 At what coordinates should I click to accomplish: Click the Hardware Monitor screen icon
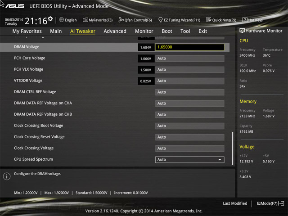(242, 31)
